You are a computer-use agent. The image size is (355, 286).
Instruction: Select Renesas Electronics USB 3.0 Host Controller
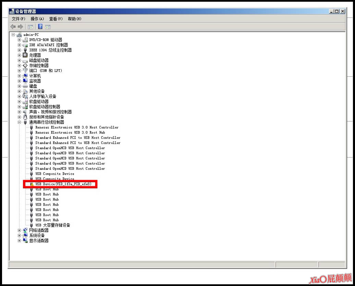point(77,127)
